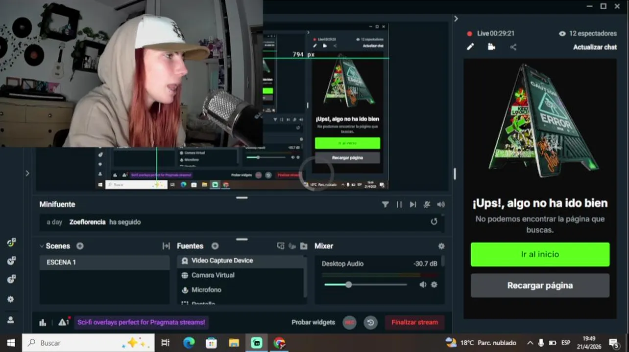Open the Windows notification center
629x352 pixels.
click(614, 343)
